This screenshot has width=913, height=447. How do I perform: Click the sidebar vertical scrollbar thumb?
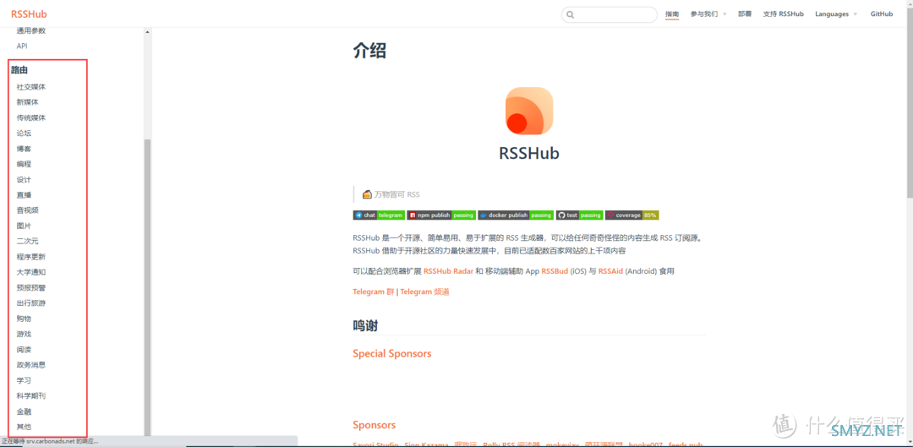tap(147, 287)
